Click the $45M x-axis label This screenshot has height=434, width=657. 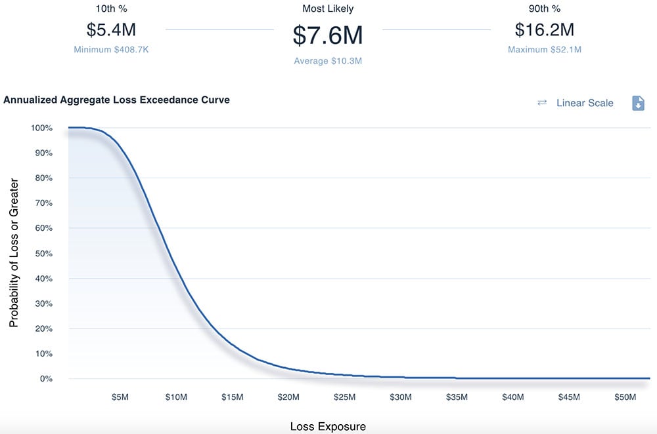(x=569, y=397)
